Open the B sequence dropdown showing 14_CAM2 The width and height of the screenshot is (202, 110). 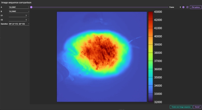[x=19, y=11]
